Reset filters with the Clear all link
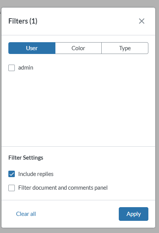The width and height of the screenshot is (159, 233). (26, 214)
